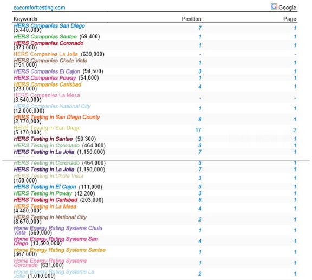Open HERS Companies National City keyword
Screen dimensions: 312x280
coord(52,106)
